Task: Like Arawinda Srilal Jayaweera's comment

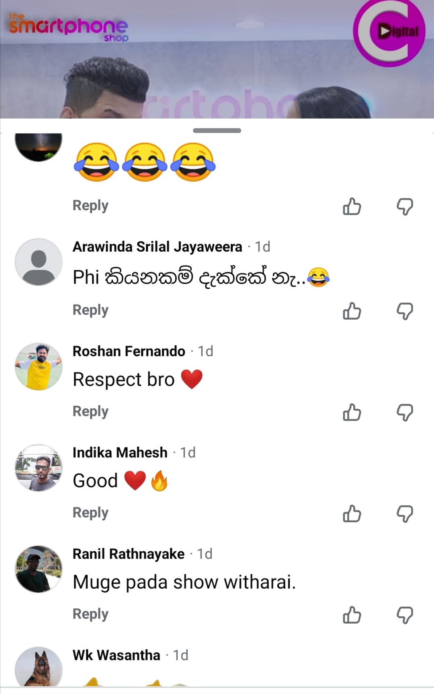Action: click(352, 311)
